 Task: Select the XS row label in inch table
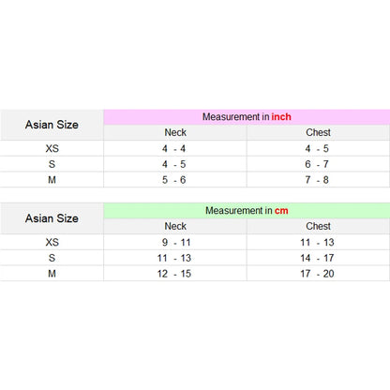(x=52, y=148)
